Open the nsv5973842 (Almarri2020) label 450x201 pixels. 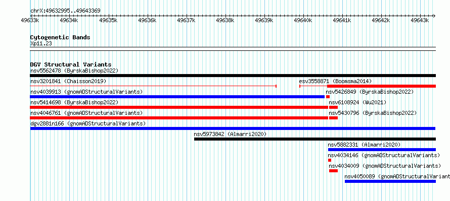coord(230,134)
